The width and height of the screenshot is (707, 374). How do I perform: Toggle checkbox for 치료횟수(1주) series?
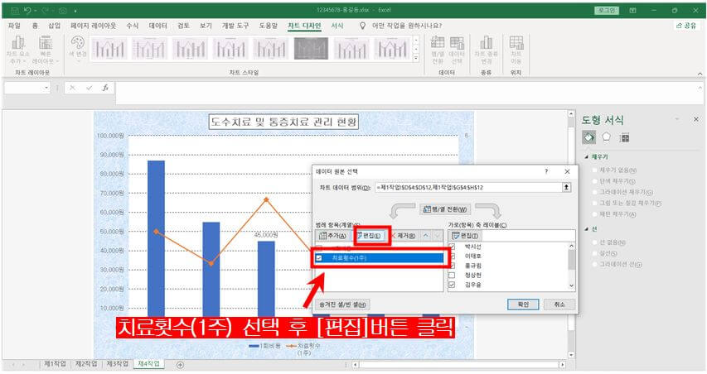[319, 258]
